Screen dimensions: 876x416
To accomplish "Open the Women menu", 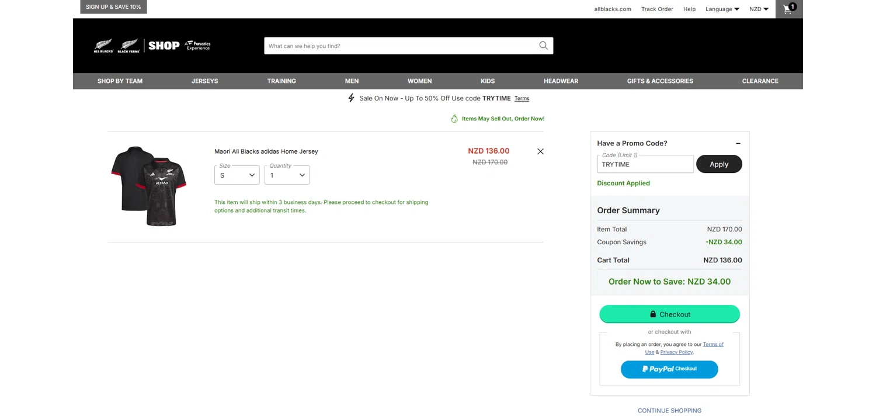I will click(x=419, y=81).
